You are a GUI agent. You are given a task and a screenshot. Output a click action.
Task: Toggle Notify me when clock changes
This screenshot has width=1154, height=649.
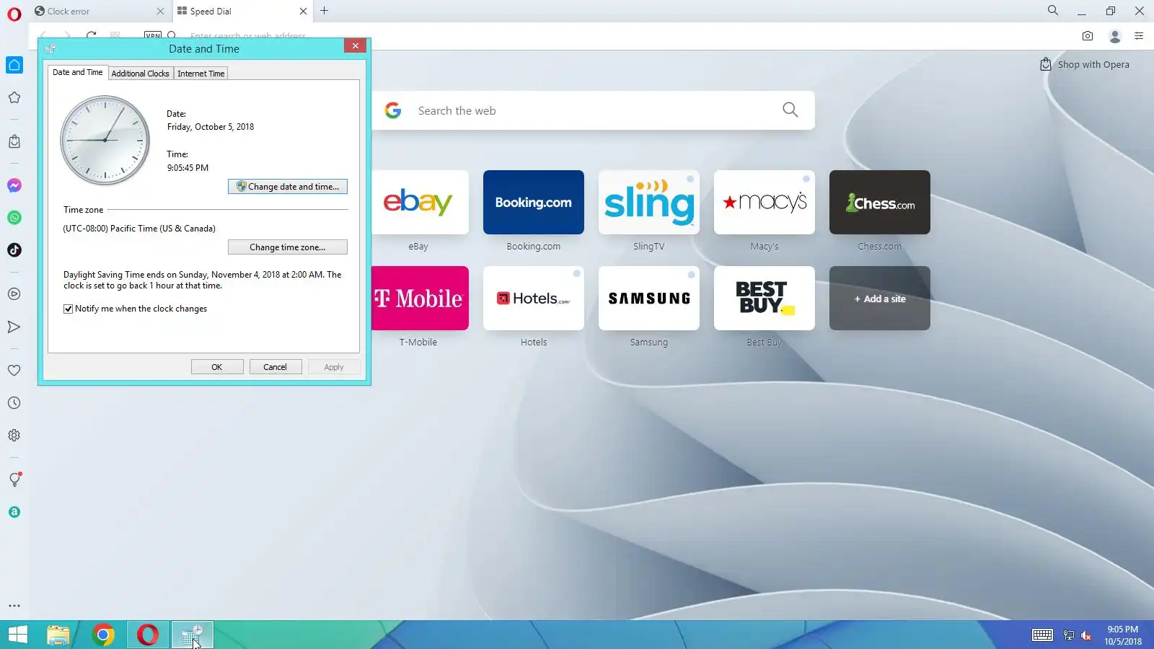click(69, 309)
